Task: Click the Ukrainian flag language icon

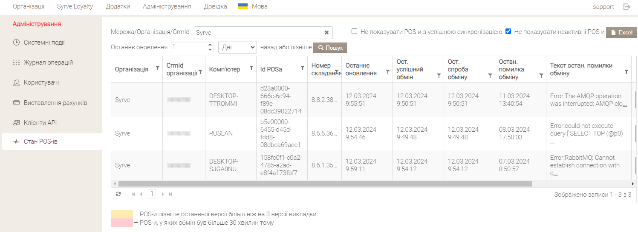Action: 243,6
